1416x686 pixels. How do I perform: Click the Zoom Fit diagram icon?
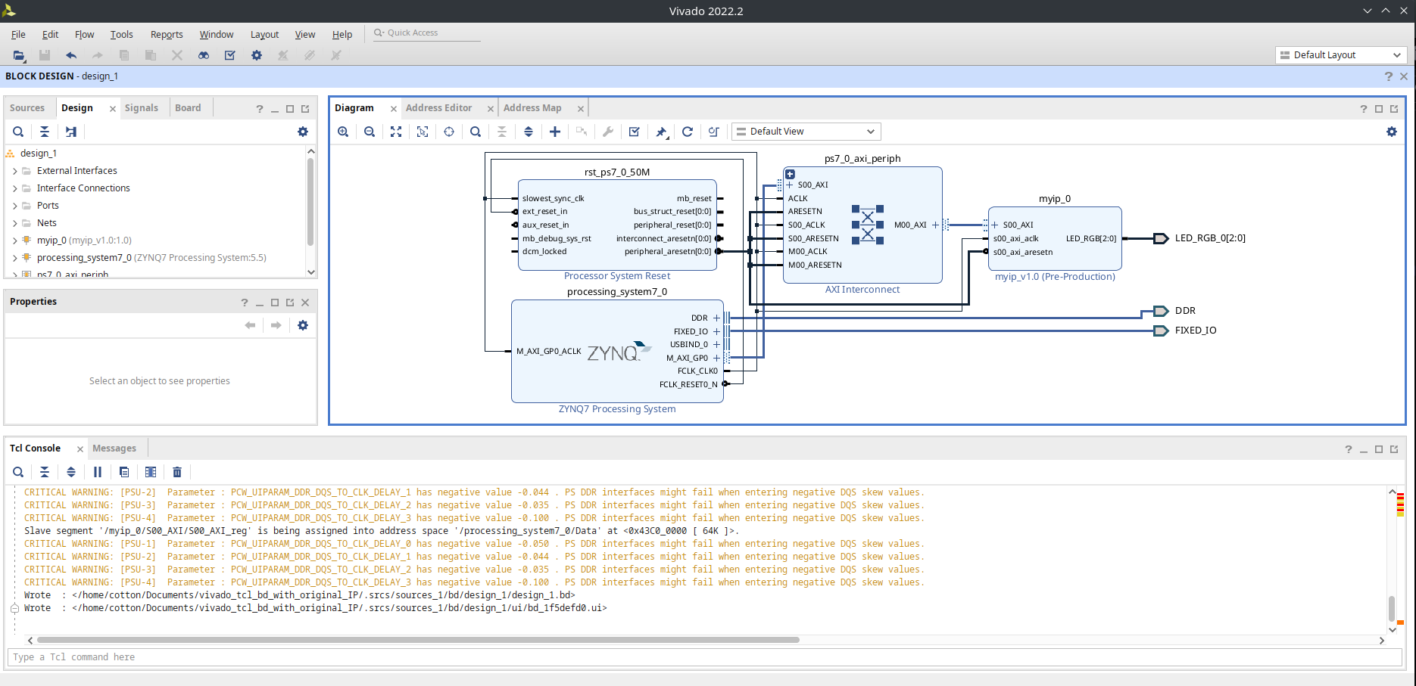point(396,132)
